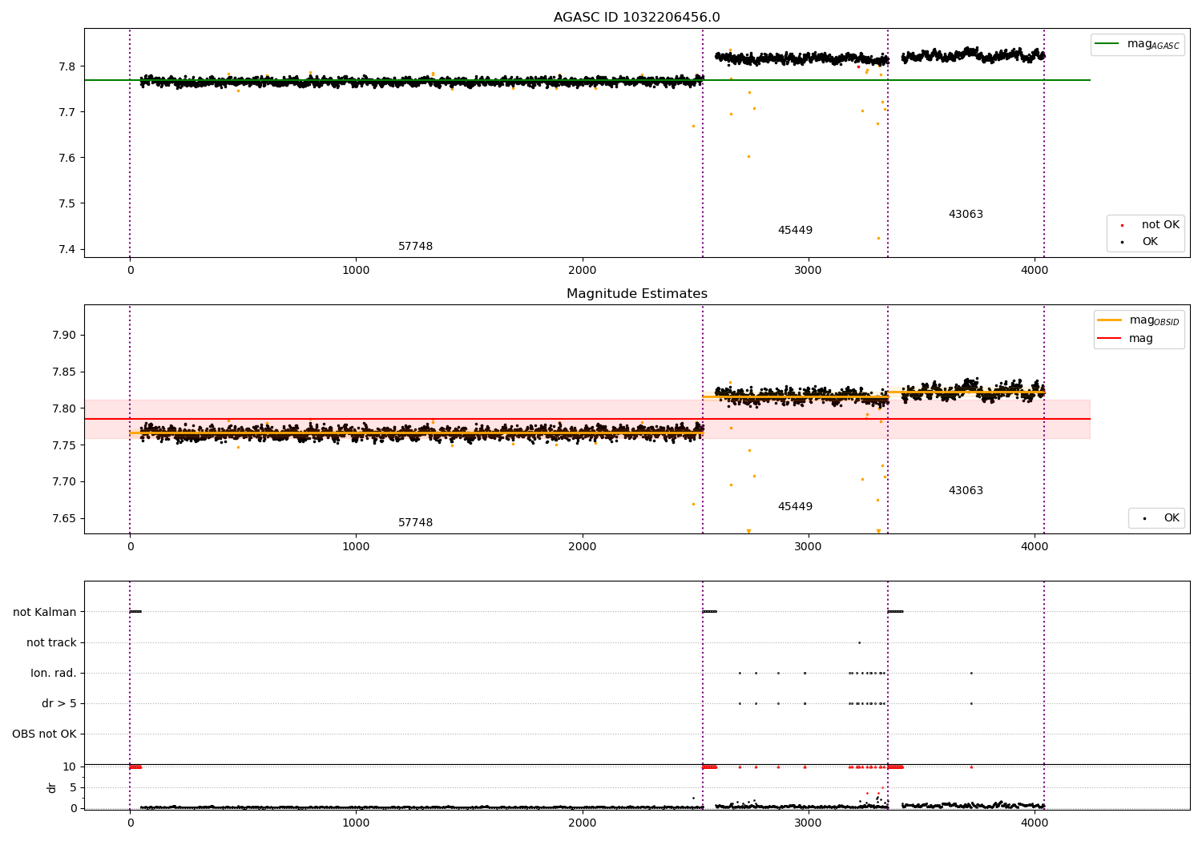Click the lone 'not track' data point
1202x841 pixels.
click(859, 642)
